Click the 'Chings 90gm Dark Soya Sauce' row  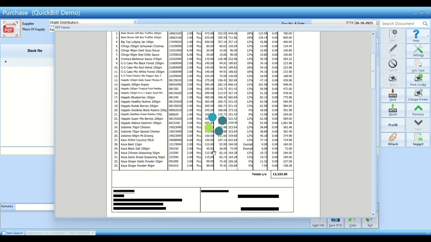(x=203, y=50)
